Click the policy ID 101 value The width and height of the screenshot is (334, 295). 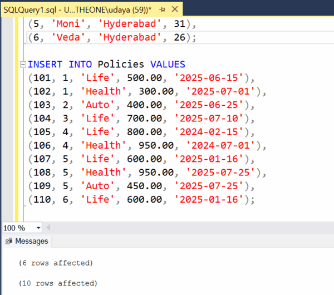pyautogui.click(x=42, y=78)
